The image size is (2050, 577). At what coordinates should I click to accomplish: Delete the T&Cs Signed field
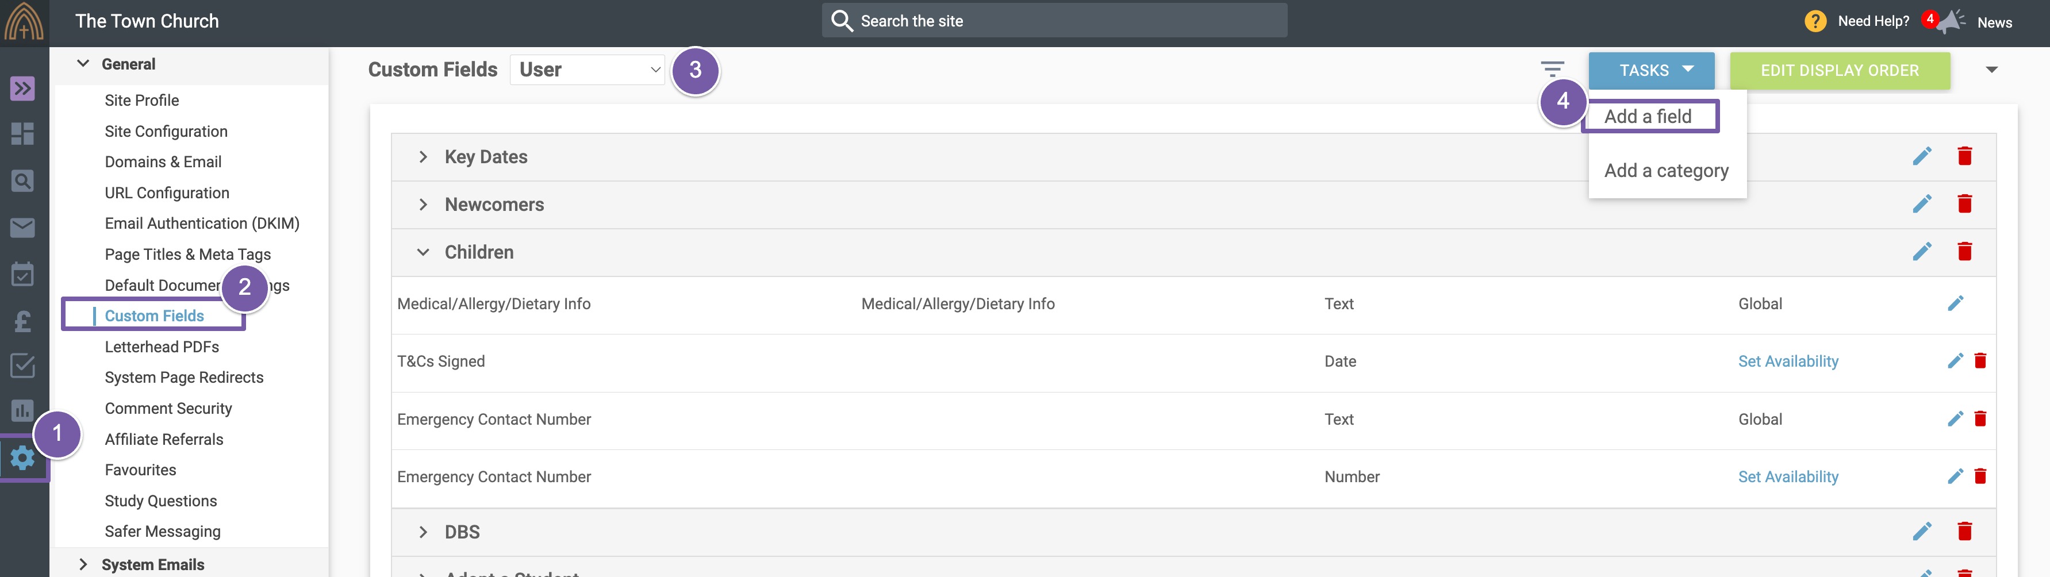tap(1980, 360)
